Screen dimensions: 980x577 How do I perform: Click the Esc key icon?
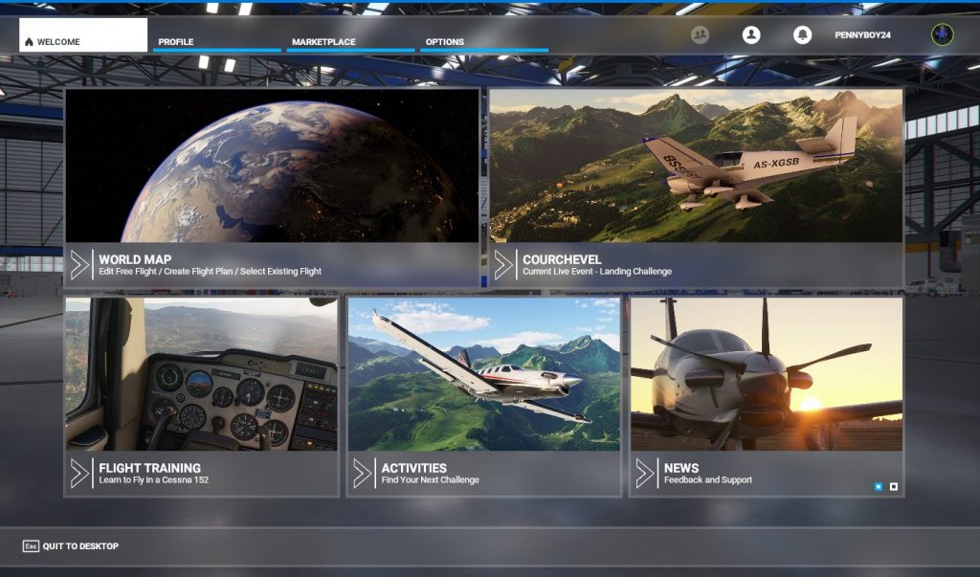click(x=31, y=545)
